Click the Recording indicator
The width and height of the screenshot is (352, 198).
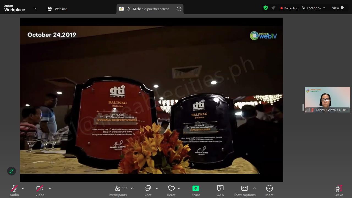click(x=289, y=8)
